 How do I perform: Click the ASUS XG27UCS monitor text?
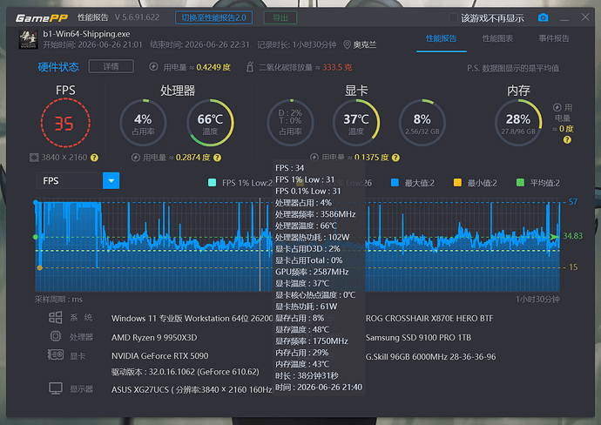tap(192, 390)
